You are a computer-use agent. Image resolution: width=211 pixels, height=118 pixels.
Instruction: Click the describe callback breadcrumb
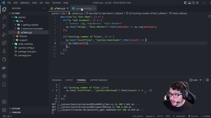click(105, 13)
